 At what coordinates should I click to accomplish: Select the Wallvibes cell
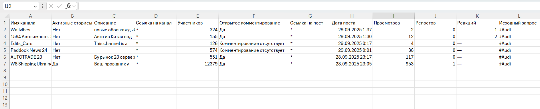30,30
